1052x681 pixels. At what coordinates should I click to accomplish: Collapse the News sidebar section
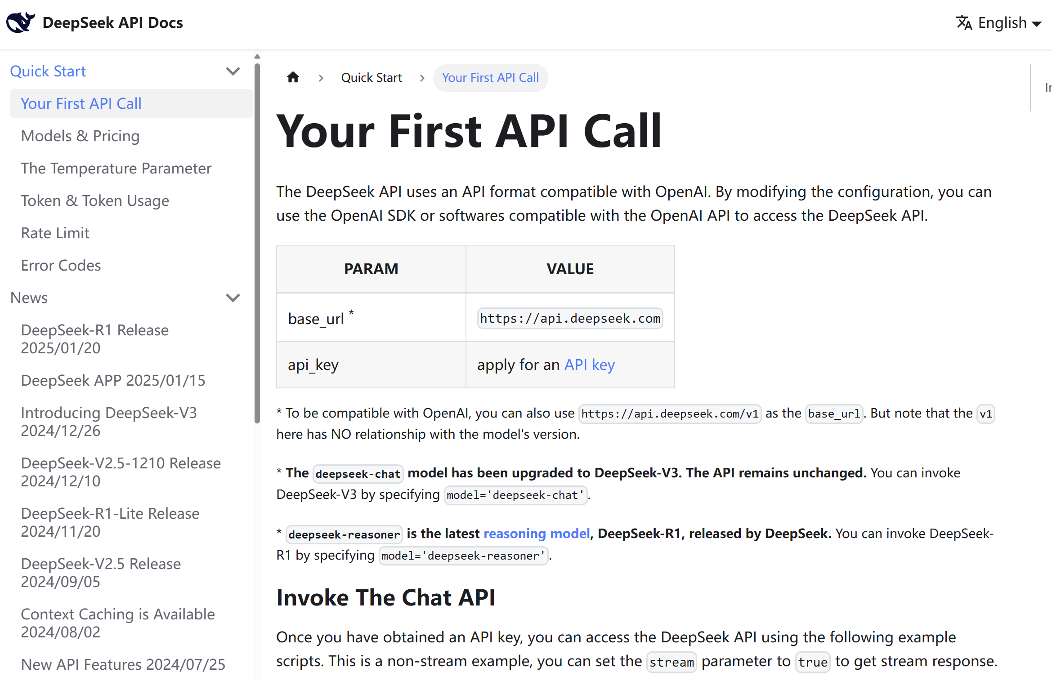[233, 298]
